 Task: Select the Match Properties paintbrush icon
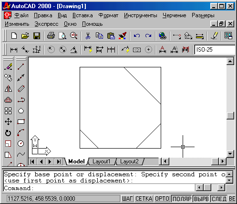point(123,36)
